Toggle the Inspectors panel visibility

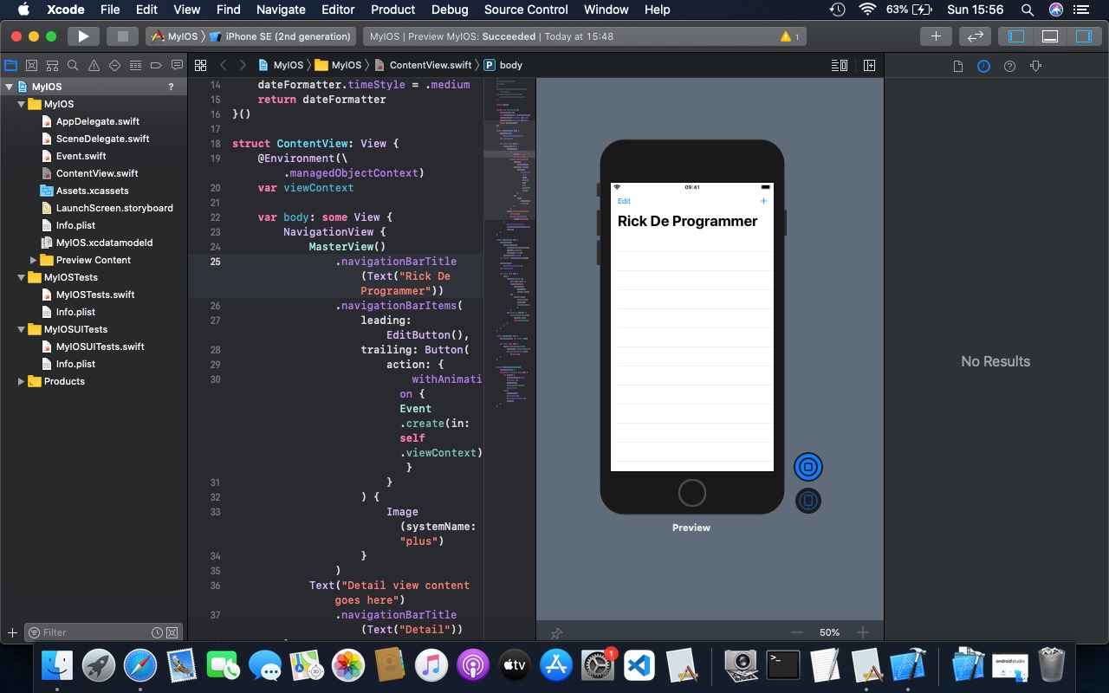(x=1083, y=36)
